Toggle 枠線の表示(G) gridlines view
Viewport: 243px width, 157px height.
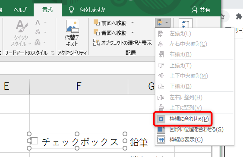click(195, 140)
